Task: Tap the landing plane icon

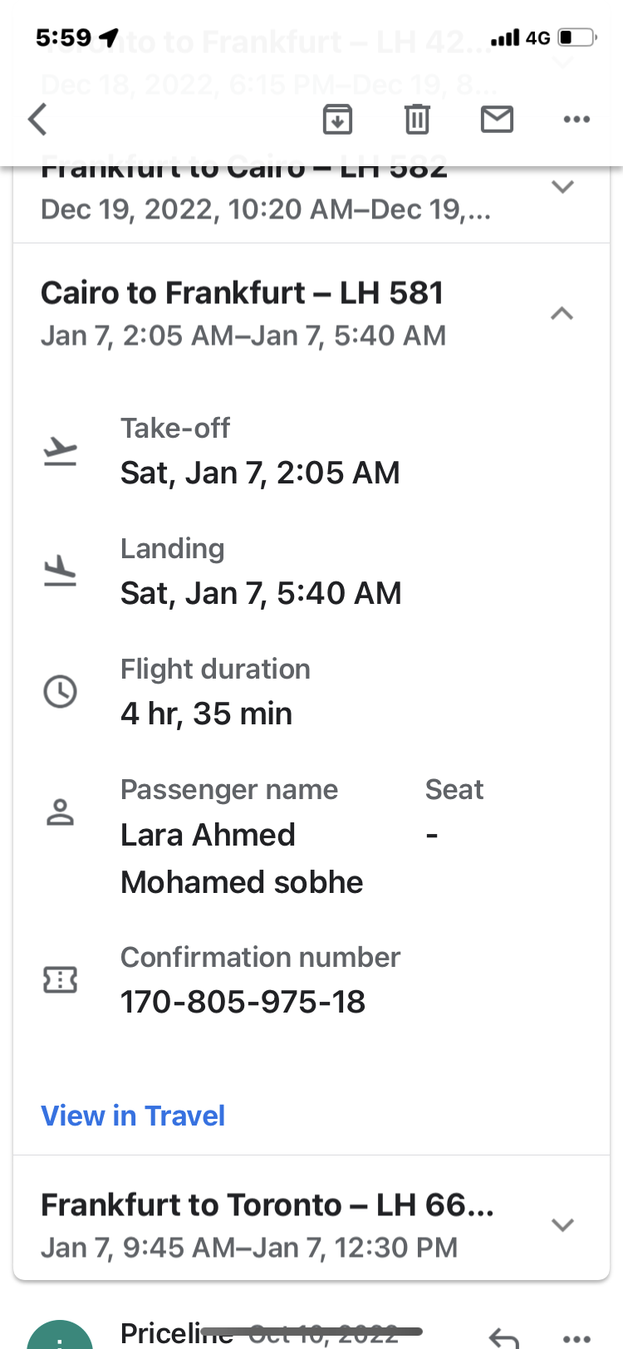Action: click(x=60, y=571)
